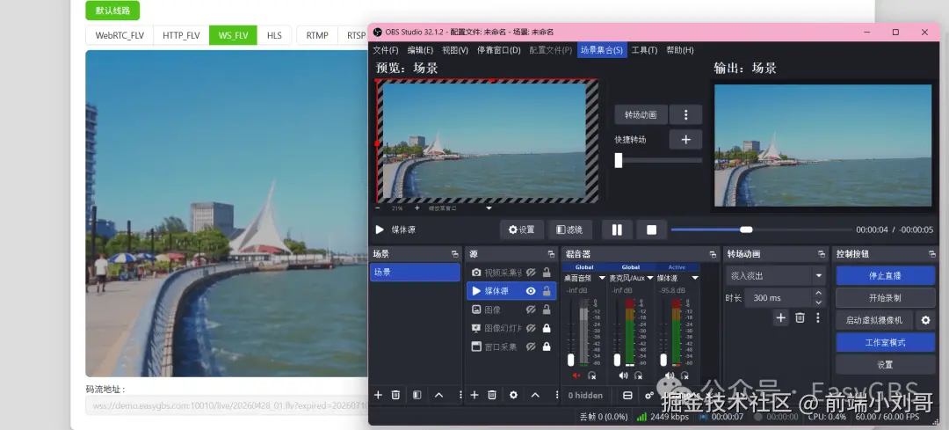Delete the selected scene using trash icon
949x430 pixels.
click(395, 395)
